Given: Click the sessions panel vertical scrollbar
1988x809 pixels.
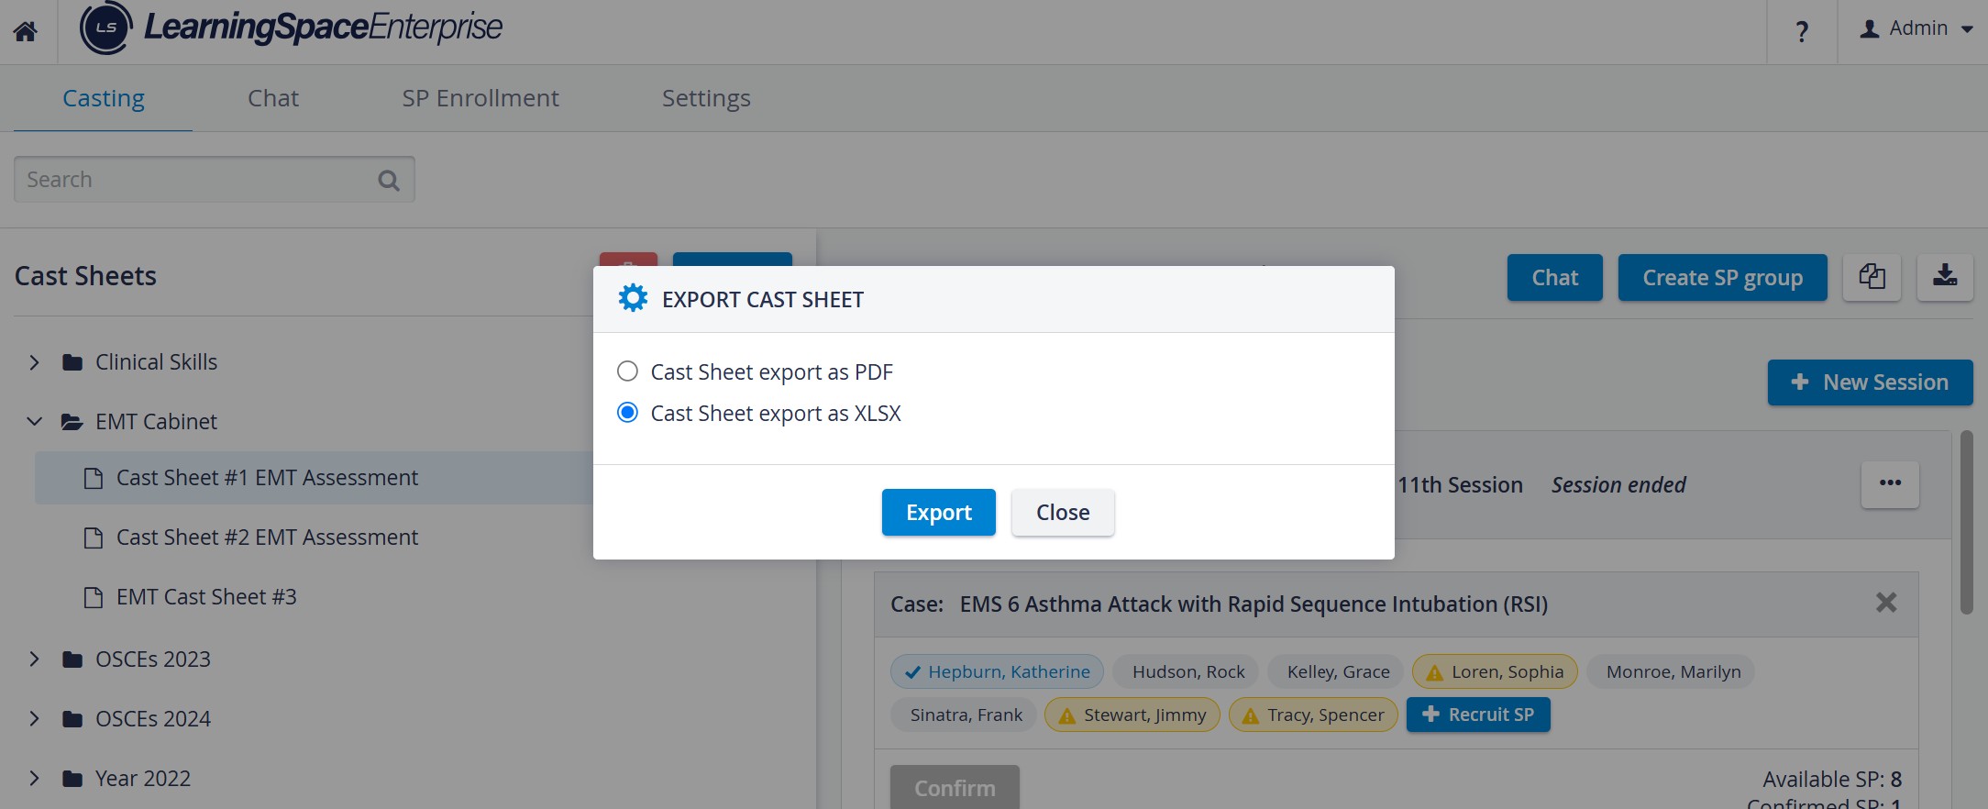Looking at the screenshot, I should pos(1966,523).
